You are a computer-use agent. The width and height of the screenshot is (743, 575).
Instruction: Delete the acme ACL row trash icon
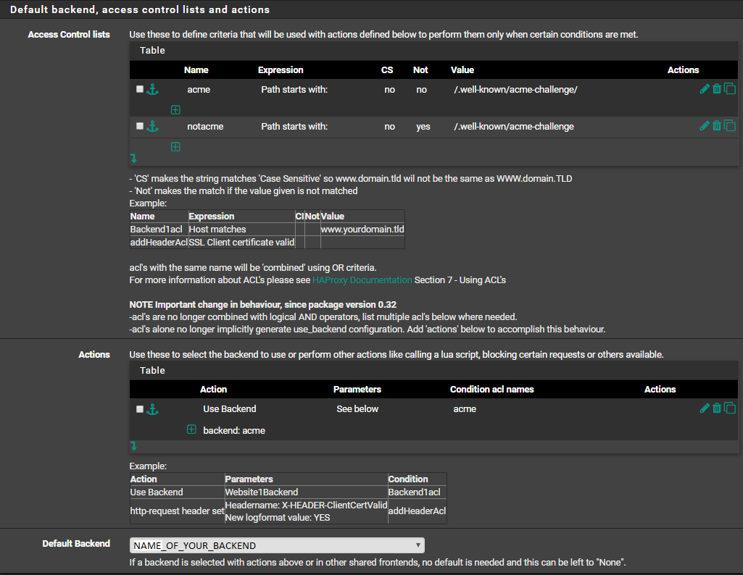[717, 89]
